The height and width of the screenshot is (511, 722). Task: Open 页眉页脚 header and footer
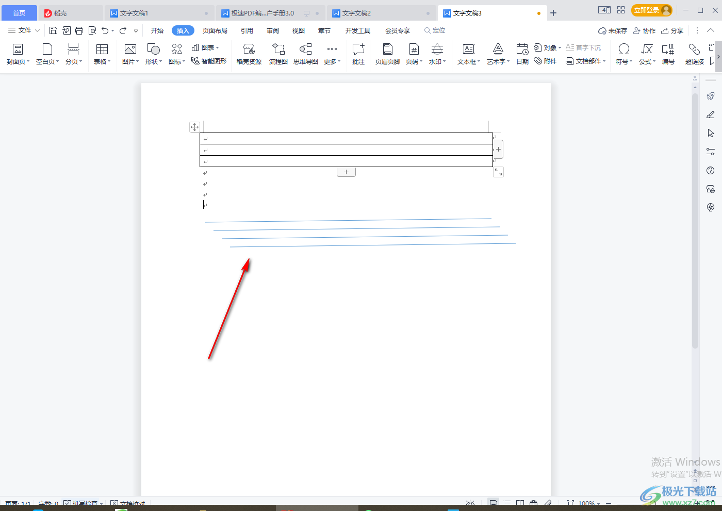point(388,54)
